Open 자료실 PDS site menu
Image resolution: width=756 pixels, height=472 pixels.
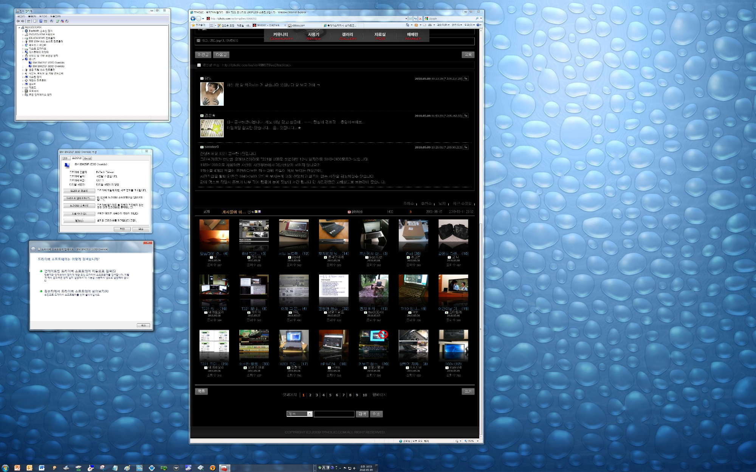click(x=380, y=36)
